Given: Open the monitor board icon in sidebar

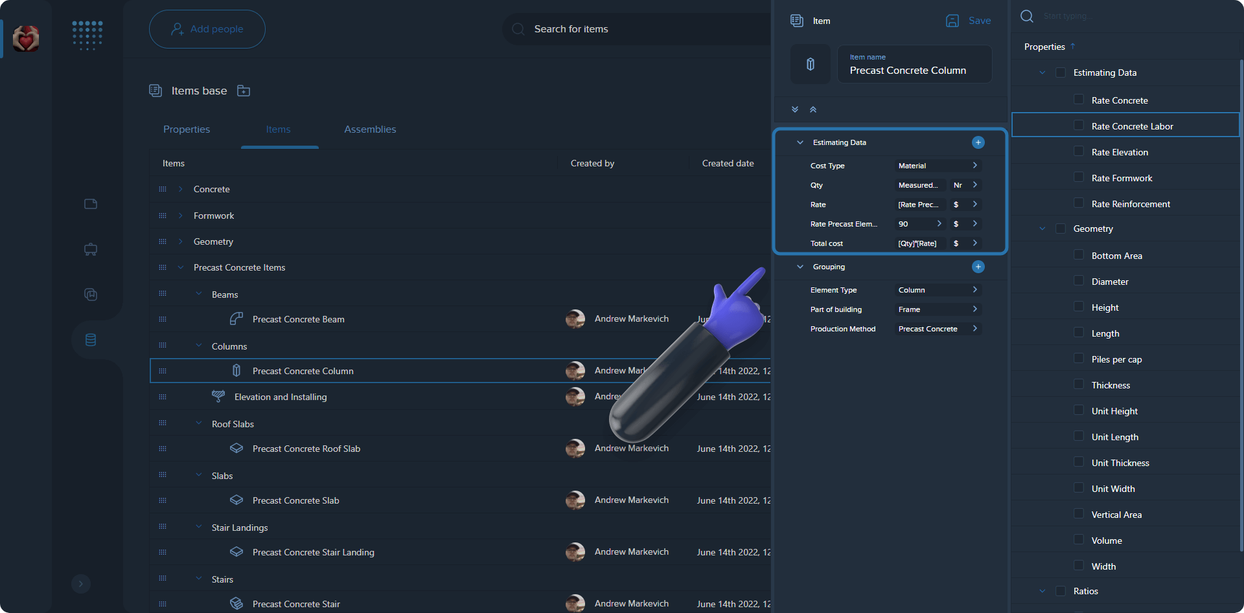Looking at the screenshot, I should (91, 249).
